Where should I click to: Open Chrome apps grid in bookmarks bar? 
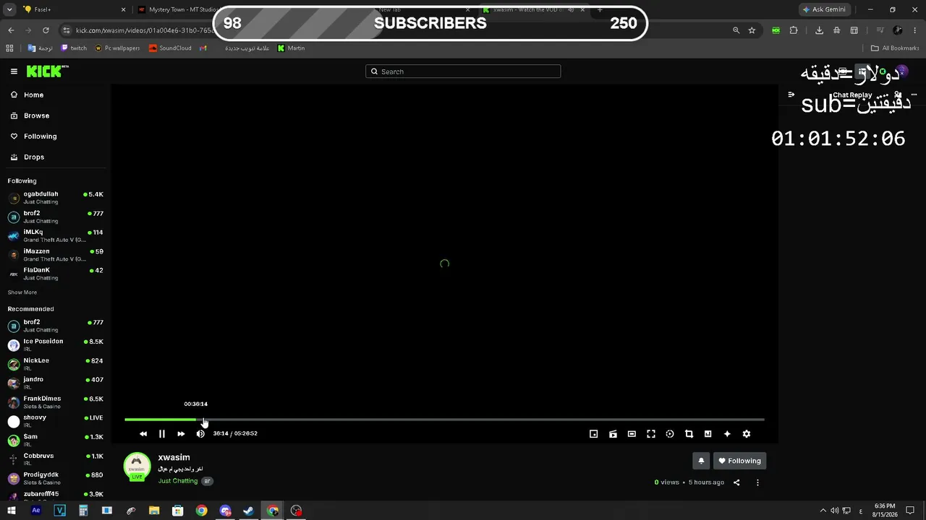pyautogui.click(x=9, y=48)
